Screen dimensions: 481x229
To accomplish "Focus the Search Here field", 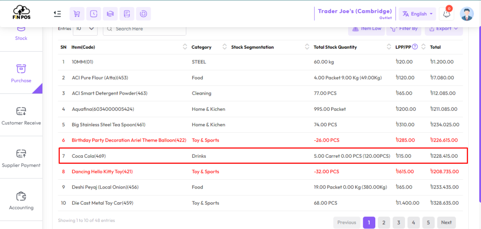I will click(145, 29).
